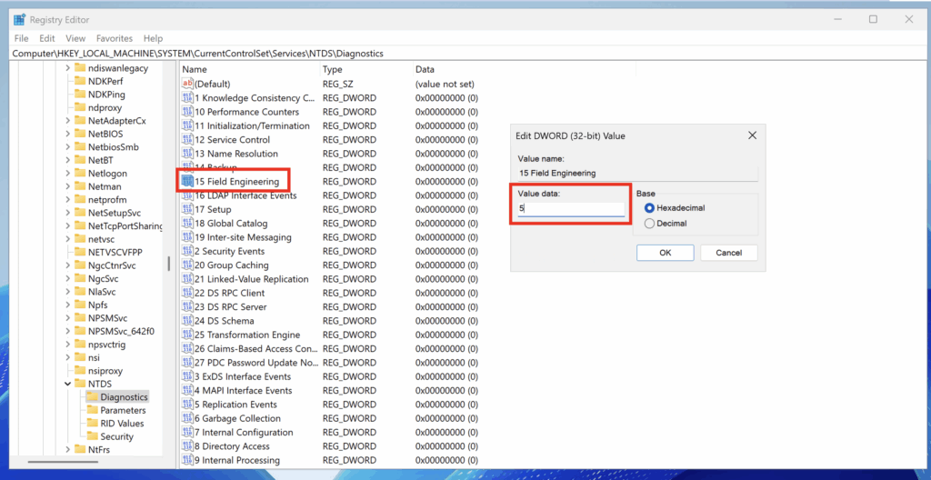Screen dimensions: 931x480
Task: Click the DWORD icon of 18 Global Catalog
Action: (187, 224)
